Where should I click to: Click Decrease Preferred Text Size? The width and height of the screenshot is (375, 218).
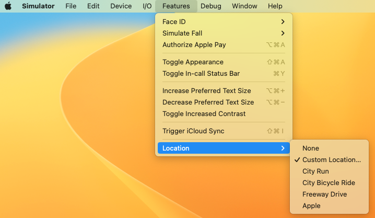[224, 102]
